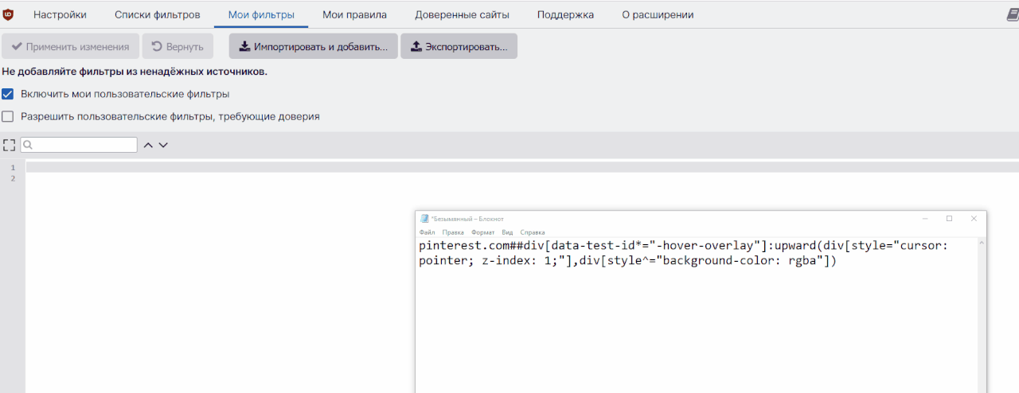Go to Доверенные сайты tab
The width and height of the screenshot is (1019, 393).
[x=462, y=14]
